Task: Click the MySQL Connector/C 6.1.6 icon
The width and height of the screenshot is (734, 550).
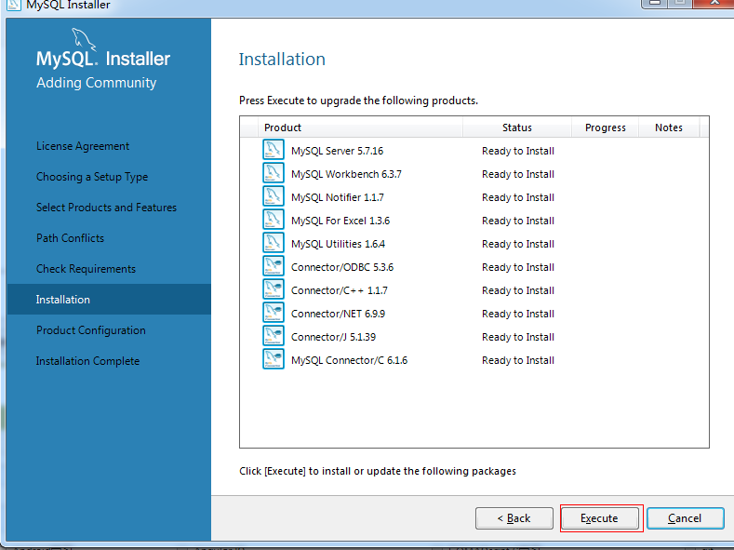Action: pos(274,360)
